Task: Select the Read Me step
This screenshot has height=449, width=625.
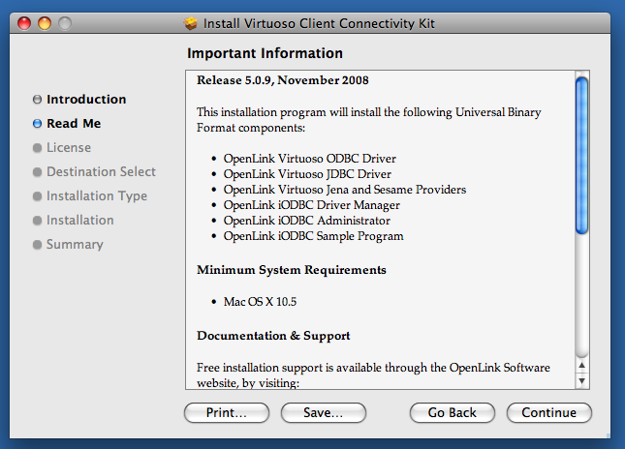Action: click(74, 124)
